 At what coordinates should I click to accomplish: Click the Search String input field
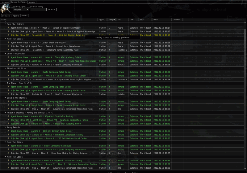[x=38, y=10]
